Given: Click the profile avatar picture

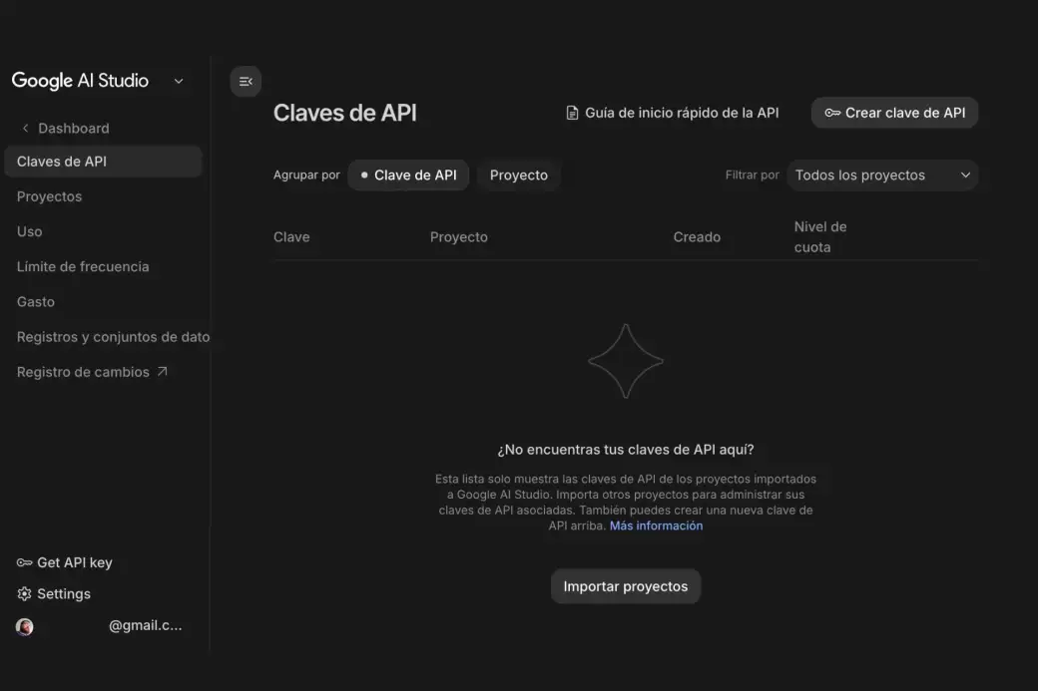Looking at the screenshot, I should (x=24, y=625).
